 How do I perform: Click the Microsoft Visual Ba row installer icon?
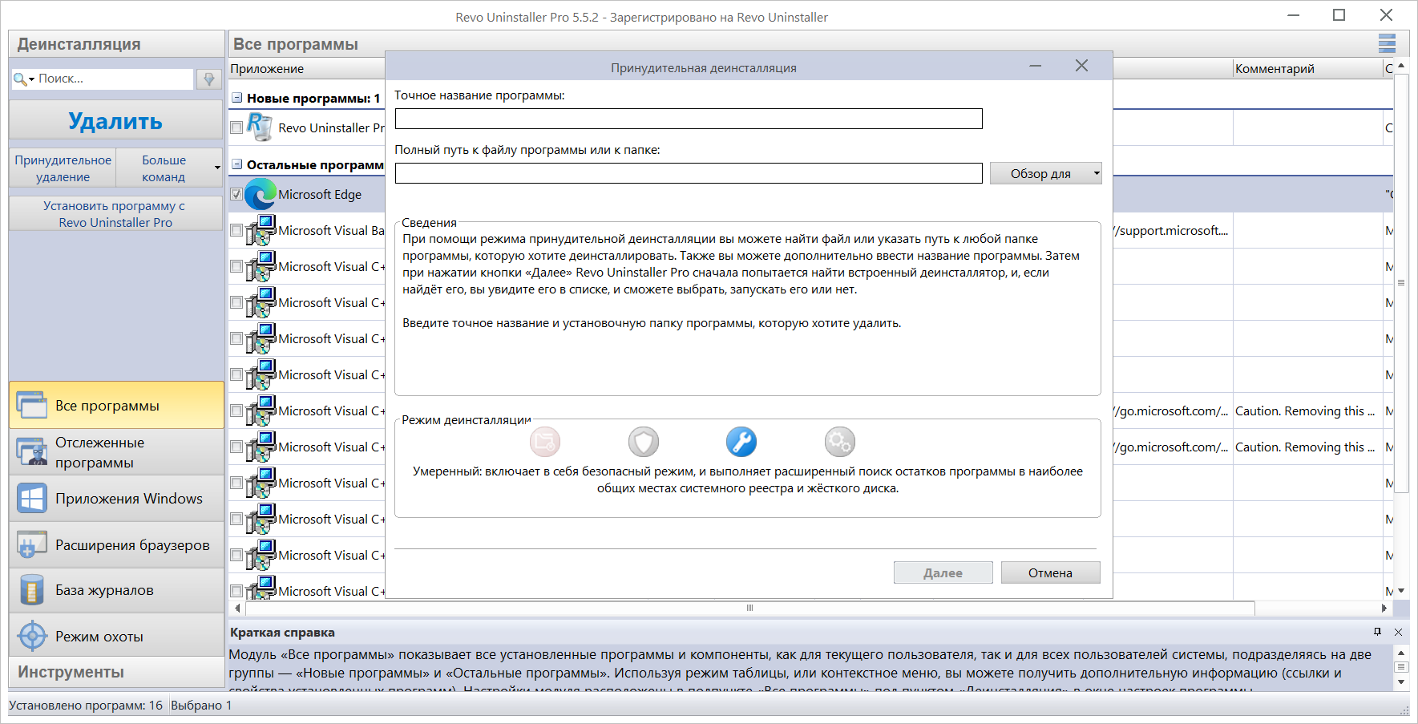coord(261,230)
